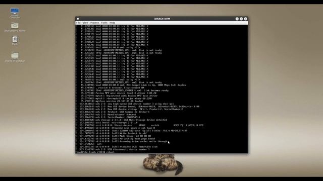323x181 pixels.
Task: Click the iDRAC6 KVM title bar text
Action: pyautogui.click(x=162, y=19)
